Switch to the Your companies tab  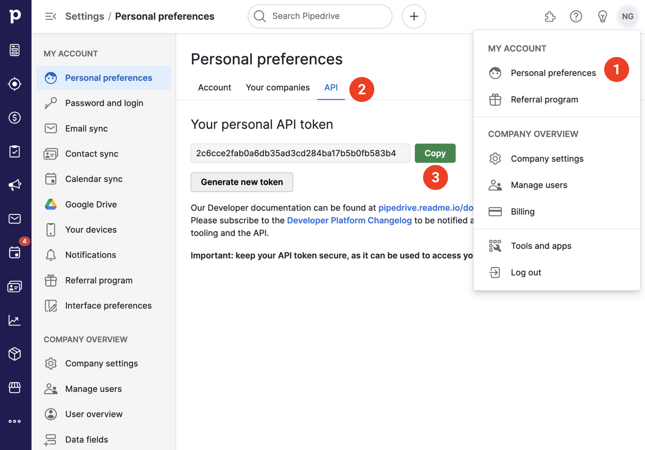point(277,88)
